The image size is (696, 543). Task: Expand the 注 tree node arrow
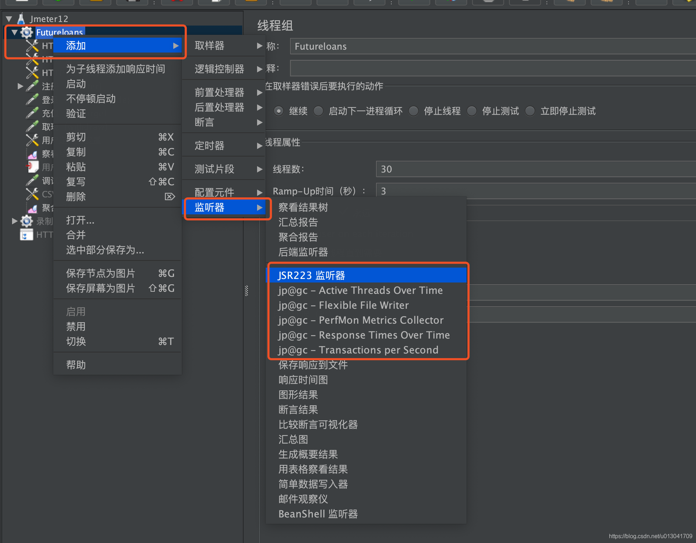click(20, 86)
